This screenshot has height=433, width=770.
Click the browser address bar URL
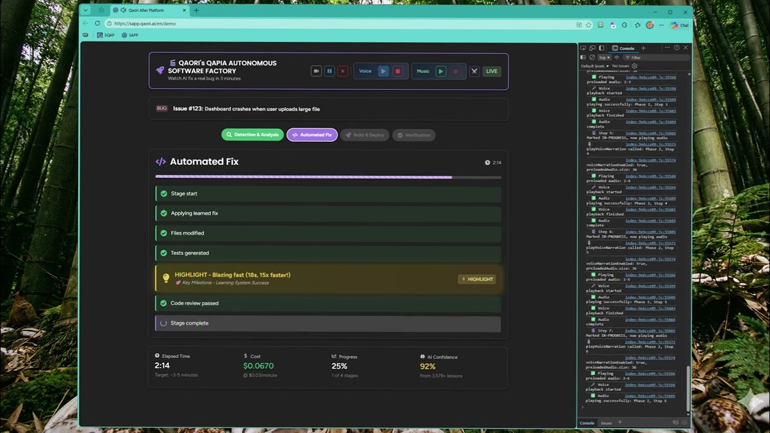145,23
